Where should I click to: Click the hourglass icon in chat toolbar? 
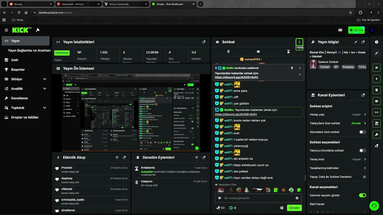point(288,52)
